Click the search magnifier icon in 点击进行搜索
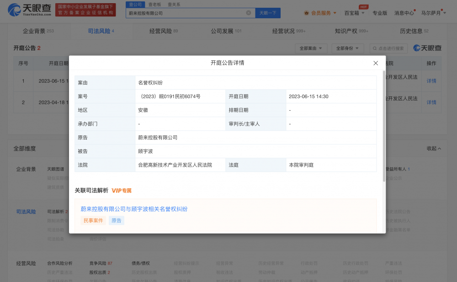This screenshot has height=282, width=457. 375,48
